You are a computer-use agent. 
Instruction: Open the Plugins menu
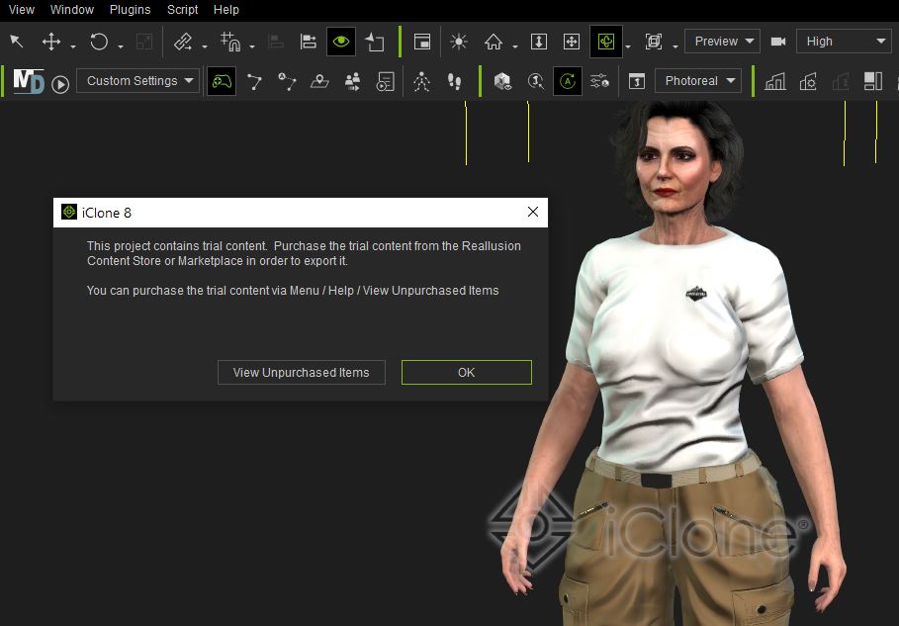(x=131, y=10)
